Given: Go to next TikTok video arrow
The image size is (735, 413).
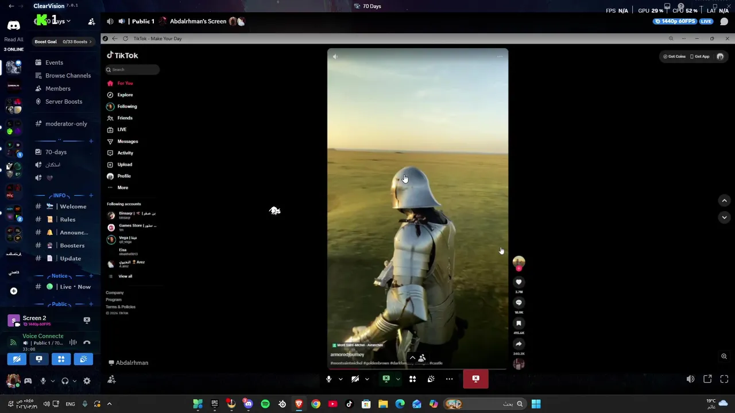Looking at the screenshot, I should click(x=724, y=217).
